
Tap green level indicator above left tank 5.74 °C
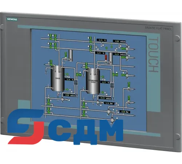click(67, 74)
